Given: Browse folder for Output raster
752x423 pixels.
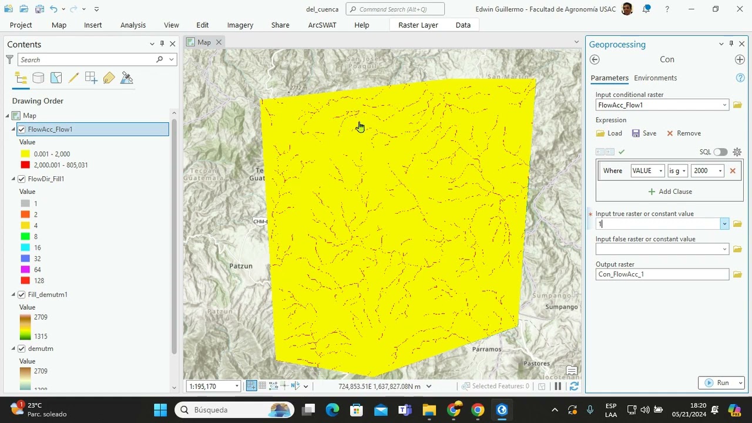Looking at the screenshot, I should [737, 274].
